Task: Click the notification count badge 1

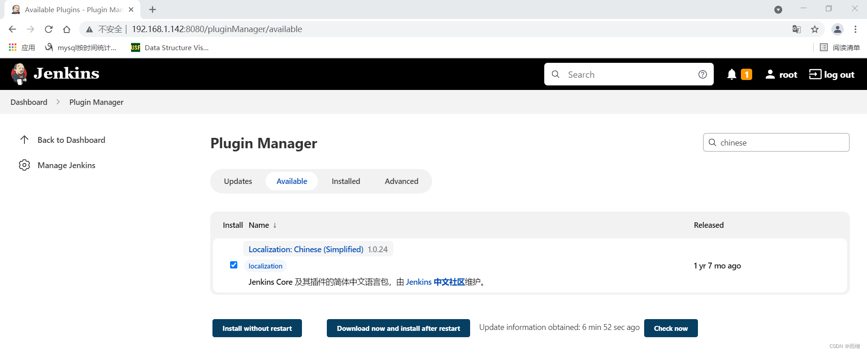Action: coord(747,75)
